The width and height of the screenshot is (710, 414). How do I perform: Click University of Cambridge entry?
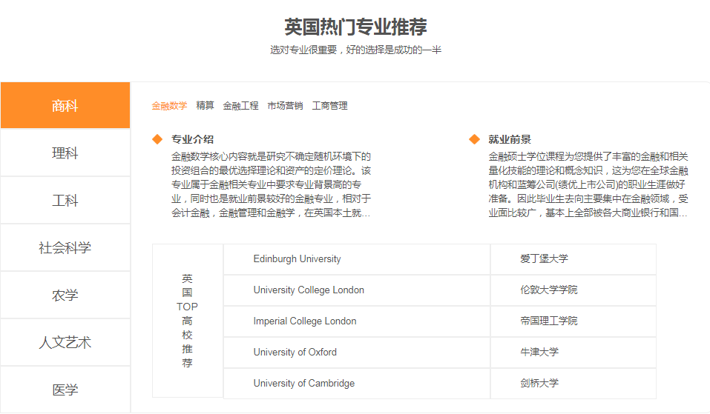357,384
